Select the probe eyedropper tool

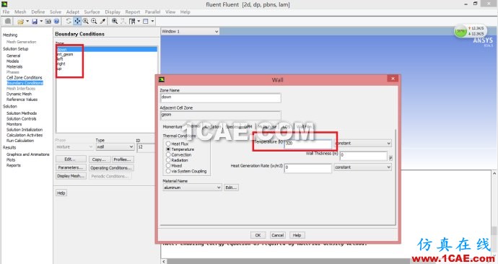pyautogui.click(x=102, y=21)
